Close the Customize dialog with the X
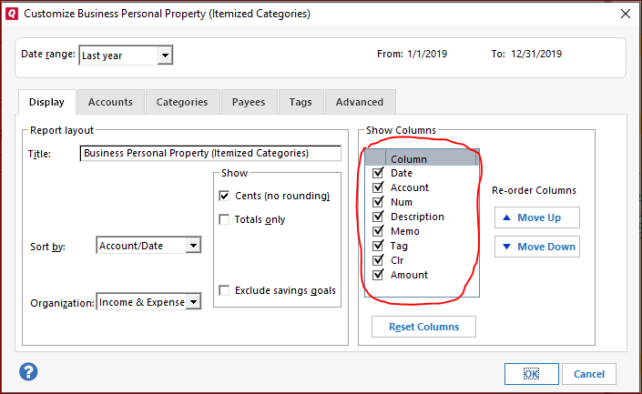 click(626, 14)
